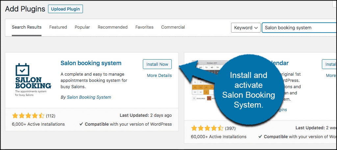The height and width of the screenshot is (150, 337).
Task: Click the Salon Booking logo thumbnail
Action: 33,80
